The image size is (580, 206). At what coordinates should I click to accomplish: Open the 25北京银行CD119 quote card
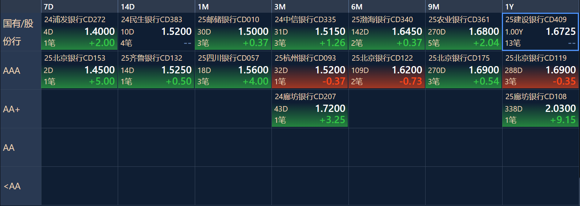point(541,70)
